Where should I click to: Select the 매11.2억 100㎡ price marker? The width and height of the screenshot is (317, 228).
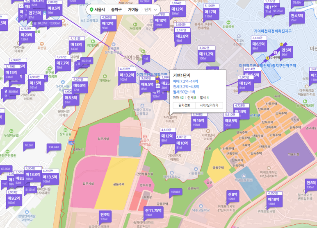pos(206,54)
